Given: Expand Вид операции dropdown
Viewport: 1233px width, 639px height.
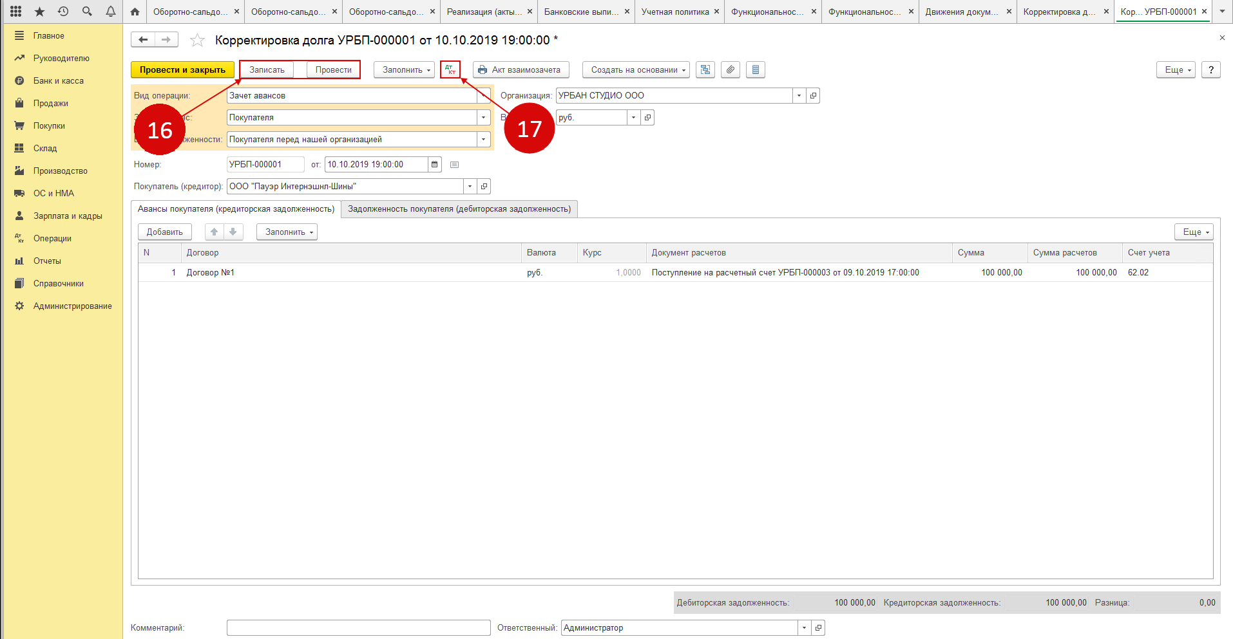Looking at the screenshot, I should (x=484, y=96).
